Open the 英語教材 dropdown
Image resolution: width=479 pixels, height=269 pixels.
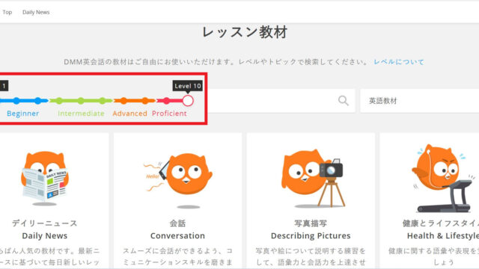[x=419, y=101]
